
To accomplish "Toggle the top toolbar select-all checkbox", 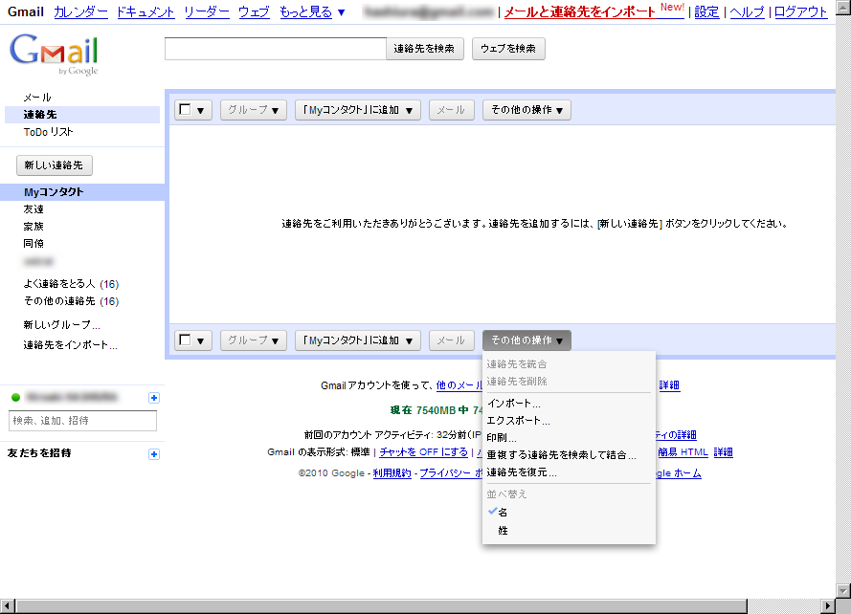I will [x=186, y=110].
